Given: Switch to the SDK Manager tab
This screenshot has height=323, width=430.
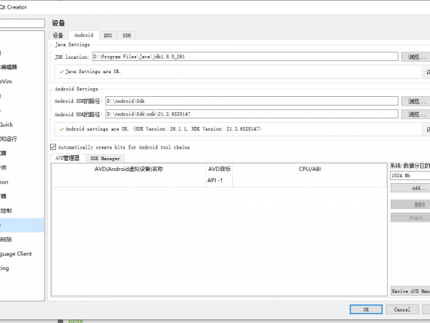Looking at the screenshot, I should 105,158.
